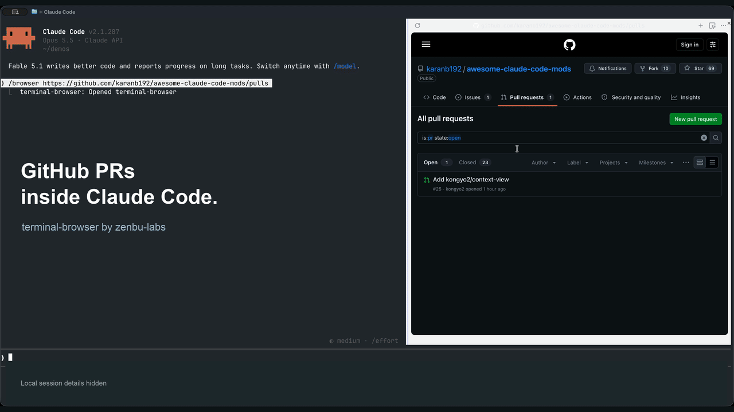Switch to compact list density view
The height and width of the screenshot is (412, 734).
click(x=712, y=163)
